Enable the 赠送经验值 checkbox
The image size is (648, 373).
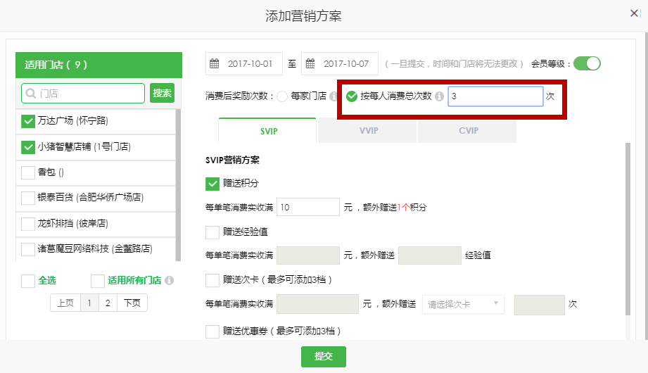212,232
